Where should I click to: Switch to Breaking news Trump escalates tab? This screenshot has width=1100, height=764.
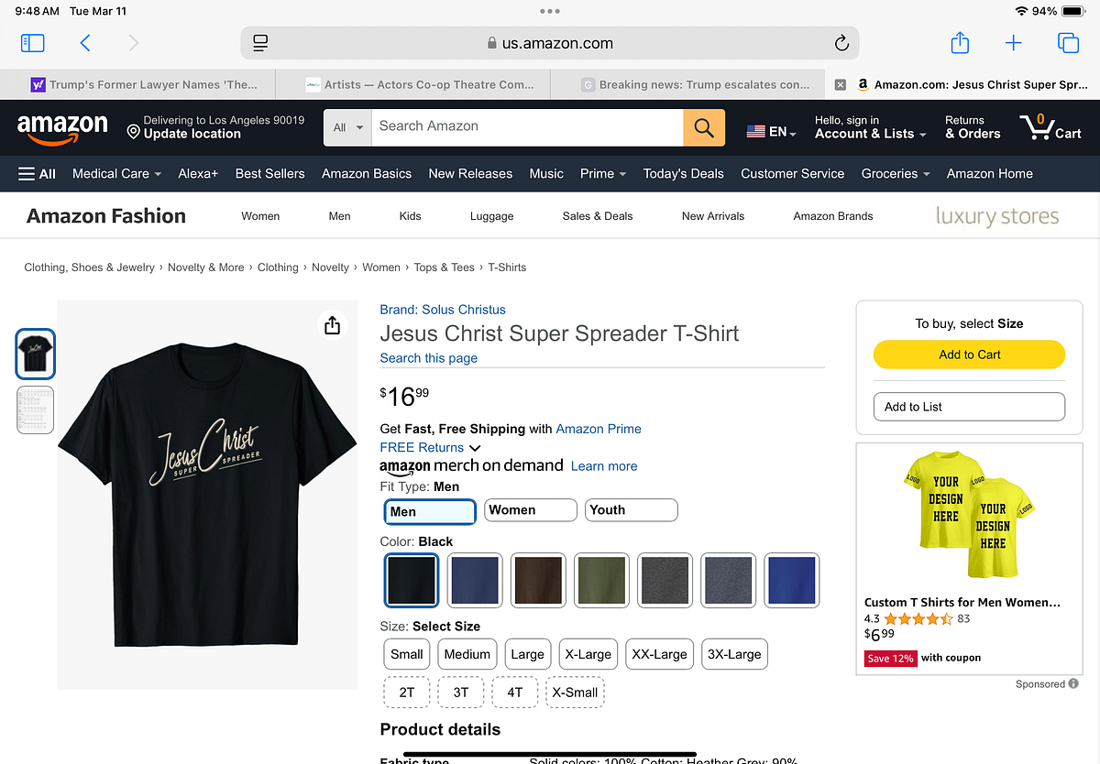click(695, 84)
